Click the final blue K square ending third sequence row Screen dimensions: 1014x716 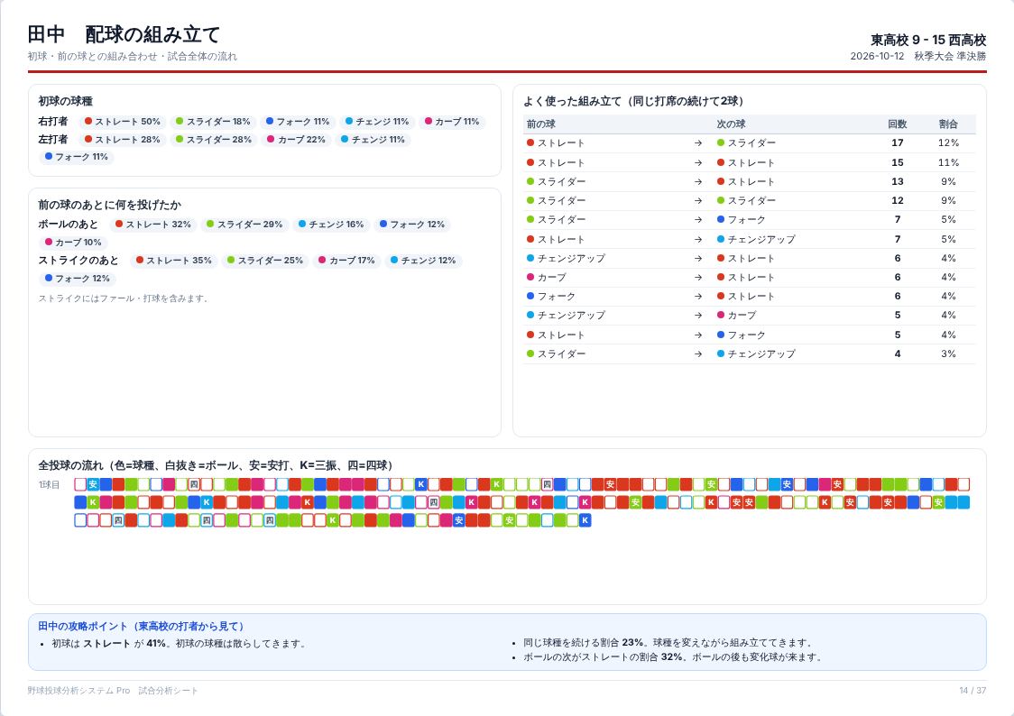585,520
